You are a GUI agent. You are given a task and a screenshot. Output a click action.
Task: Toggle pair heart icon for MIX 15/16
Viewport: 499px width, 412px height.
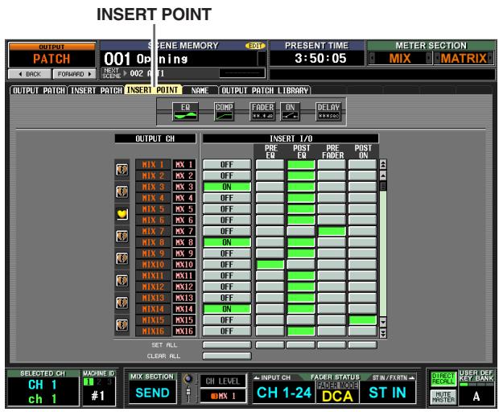point(122,325)
